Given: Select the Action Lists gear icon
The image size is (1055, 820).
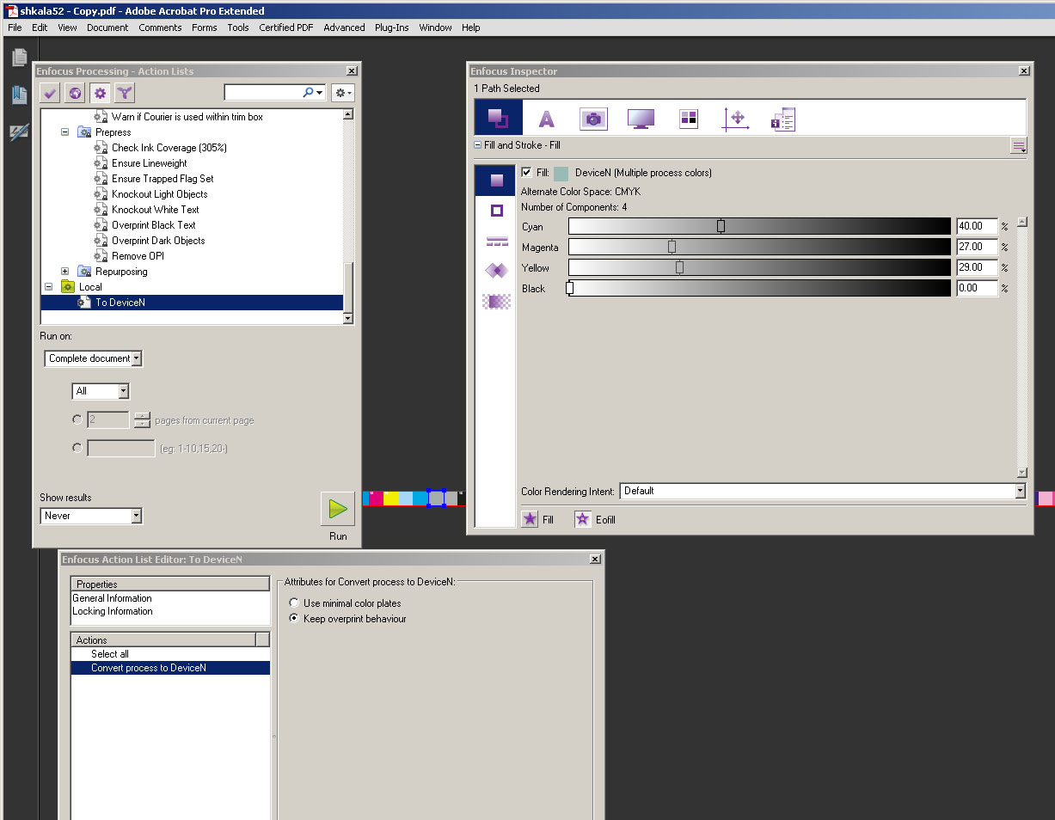Looking at the screenshot, I should pos(100,93).
